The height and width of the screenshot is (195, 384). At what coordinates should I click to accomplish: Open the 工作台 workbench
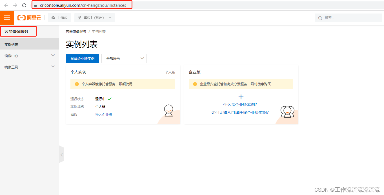click(x=59, y=18)
